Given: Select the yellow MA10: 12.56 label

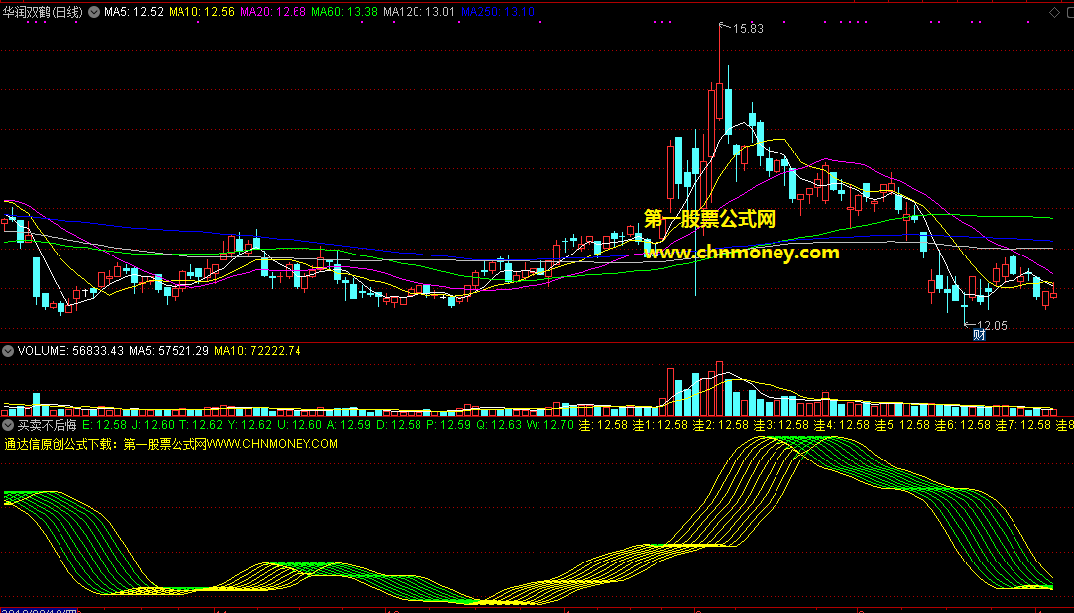Looking at the screenshot, I should (x=201, y=12).
